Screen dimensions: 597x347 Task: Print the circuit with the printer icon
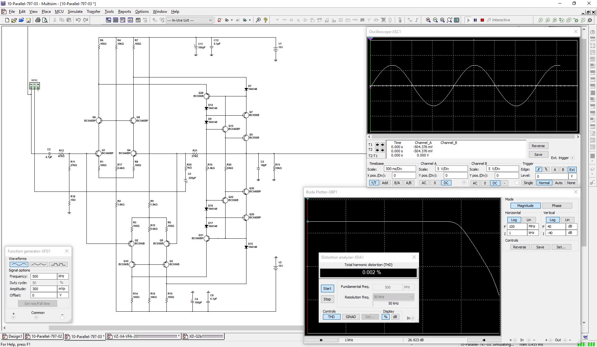38,20
